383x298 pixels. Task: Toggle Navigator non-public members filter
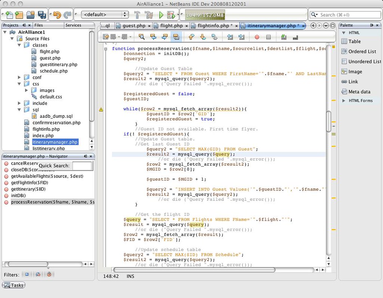point(49,274)
